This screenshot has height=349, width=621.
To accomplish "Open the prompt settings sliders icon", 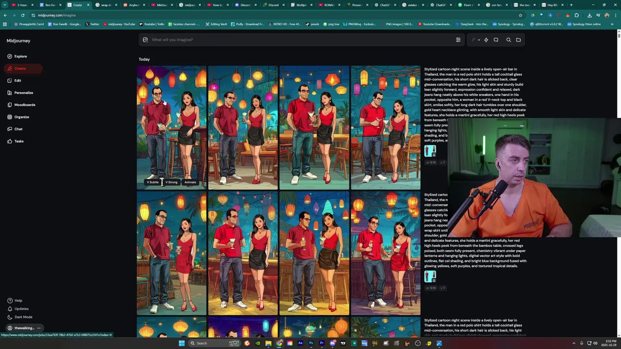I will (x=458, y=40).
